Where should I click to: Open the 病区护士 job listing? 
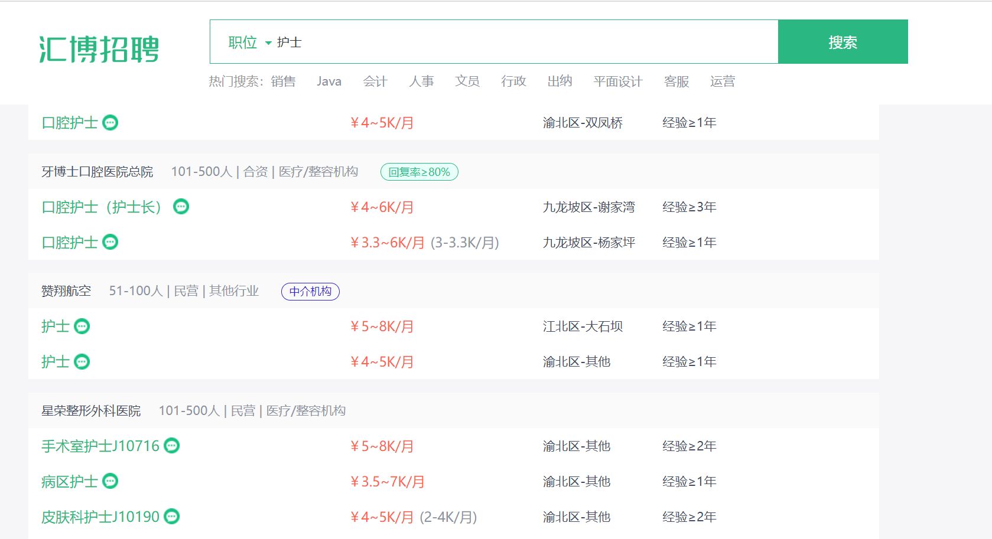[70, 482]
